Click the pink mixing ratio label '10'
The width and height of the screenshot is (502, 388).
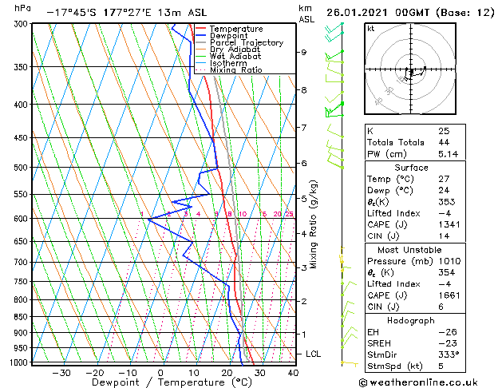point(243,214)
